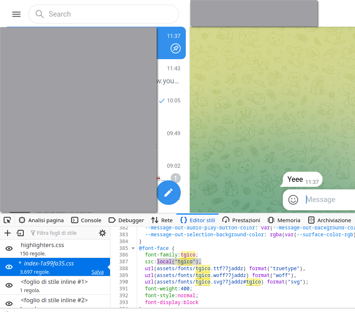Toggle visibility of index-1a99fa35.css stylesheet
The width and height of the screenshot is (355, 312).
coord(9,267)
